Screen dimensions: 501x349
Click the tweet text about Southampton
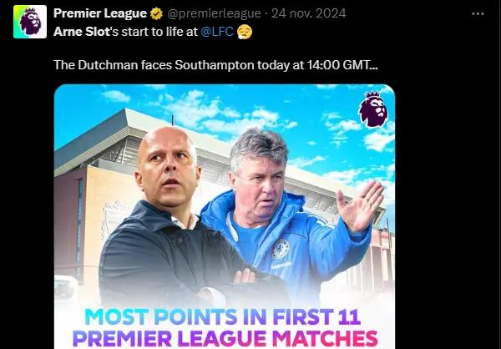pyautogui.click(x=215, y=65)
